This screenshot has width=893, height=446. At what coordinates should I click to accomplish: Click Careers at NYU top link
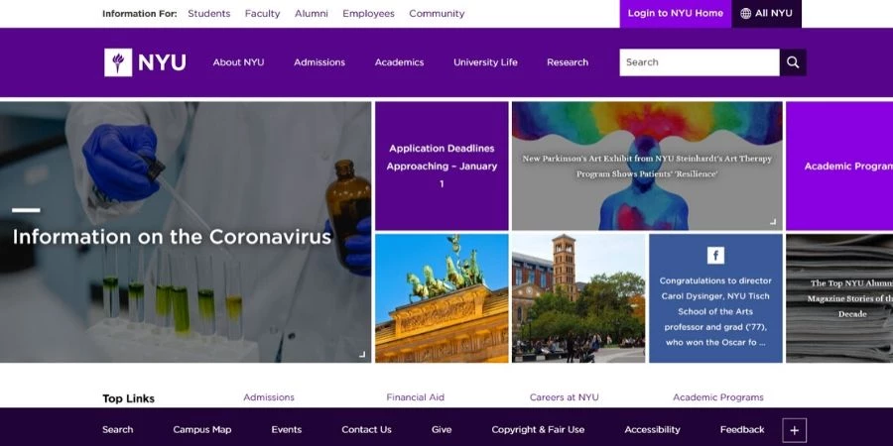(564, 397)
